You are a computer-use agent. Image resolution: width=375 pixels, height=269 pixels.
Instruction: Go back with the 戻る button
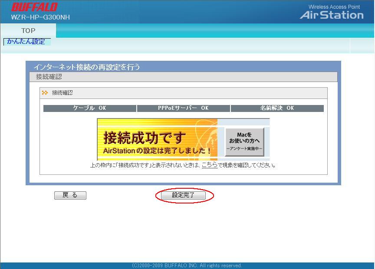pyautogui.click(x=70, y=195)
